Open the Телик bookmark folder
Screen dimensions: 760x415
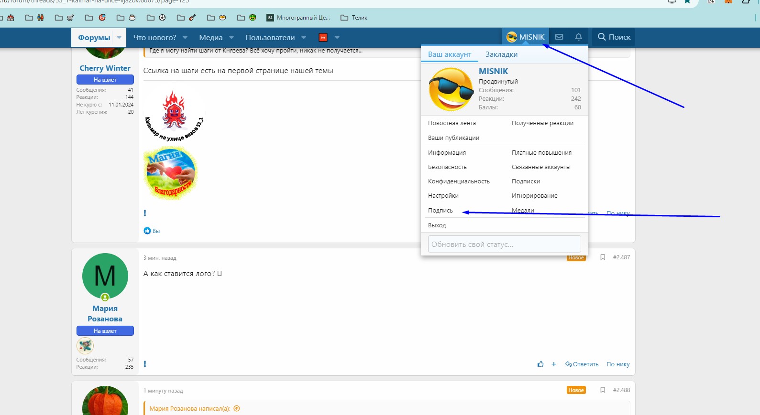[354, 18]
